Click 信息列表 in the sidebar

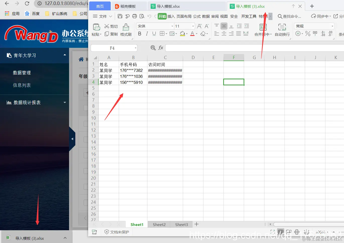point(22,85)
